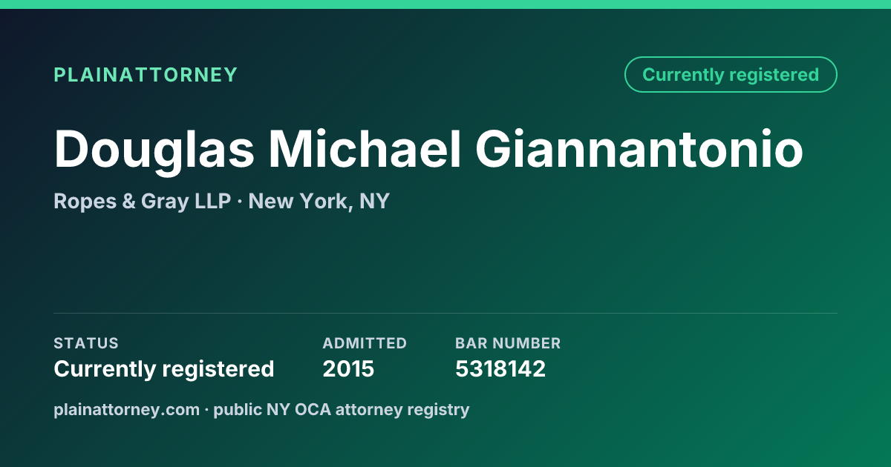Click the BAR NUMBER field label
The image size is (891, 467).
[x=508, y=343]
